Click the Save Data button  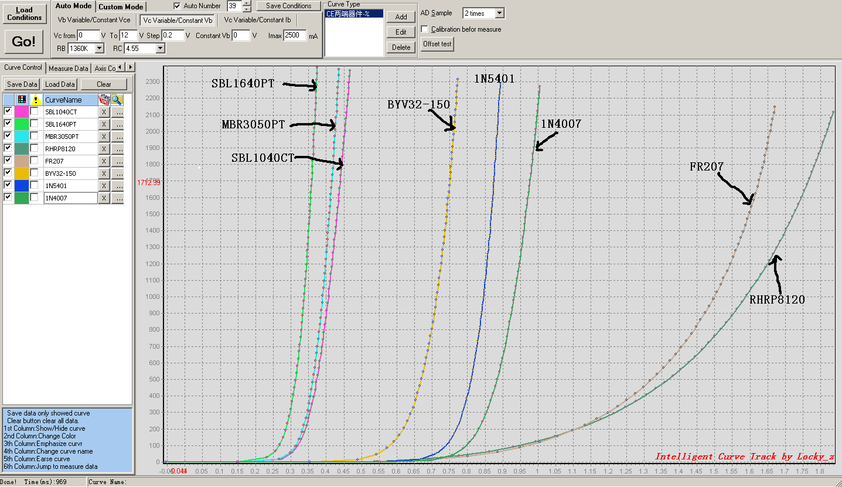click(x=23, y=84)
